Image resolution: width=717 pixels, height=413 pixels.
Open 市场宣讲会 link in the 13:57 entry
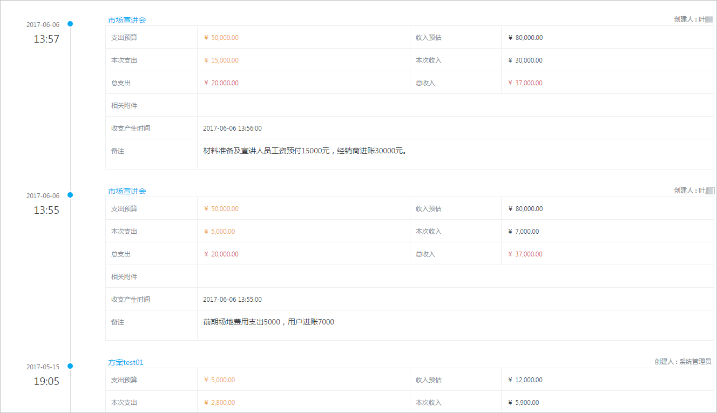127,20
